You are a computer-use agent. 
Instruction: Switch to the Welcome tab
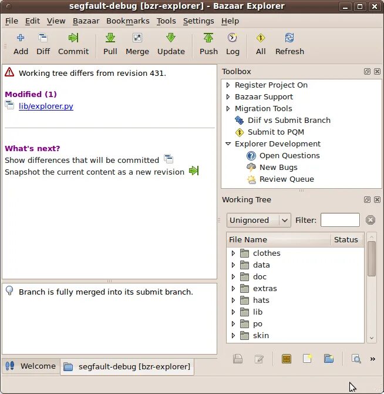click(x=31, y=366)
